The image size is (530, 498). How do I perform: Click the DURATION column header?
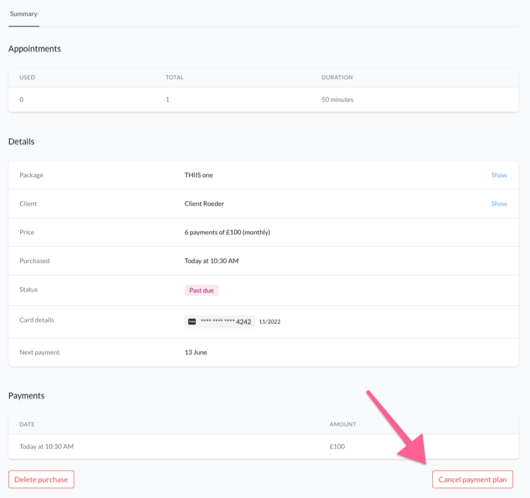point(337,77)
